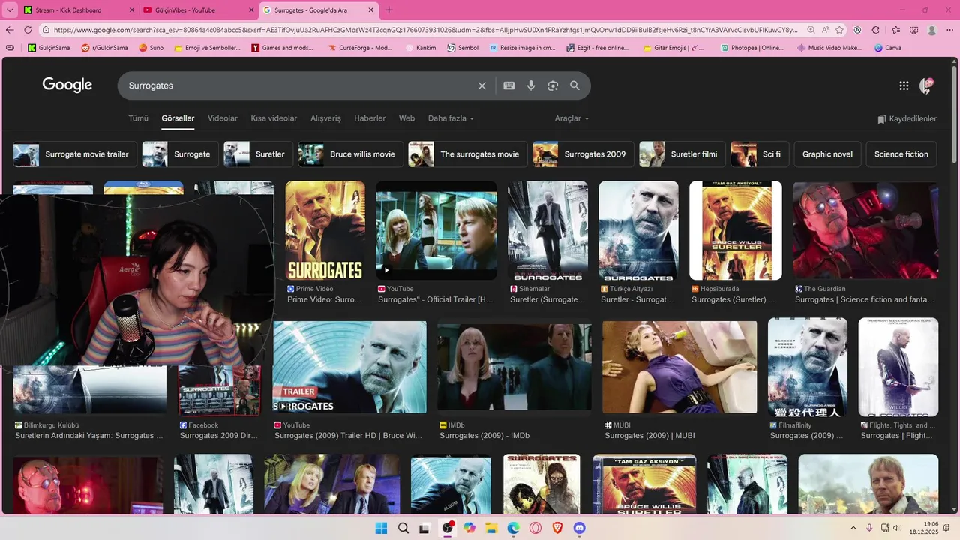
Task: Switch to the Tümü tab
Action: click(x=138, y=118)
